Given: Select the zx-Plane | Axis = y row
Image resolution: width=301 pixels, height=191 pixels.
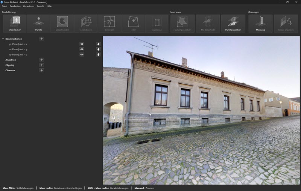Looking at the screenshot, I should [x=18, y=50].
